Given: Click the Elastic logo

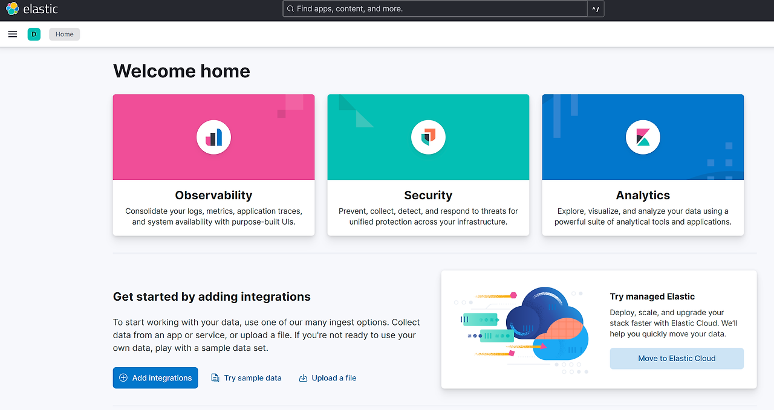Looking at the screenshot, I should 12,9.
